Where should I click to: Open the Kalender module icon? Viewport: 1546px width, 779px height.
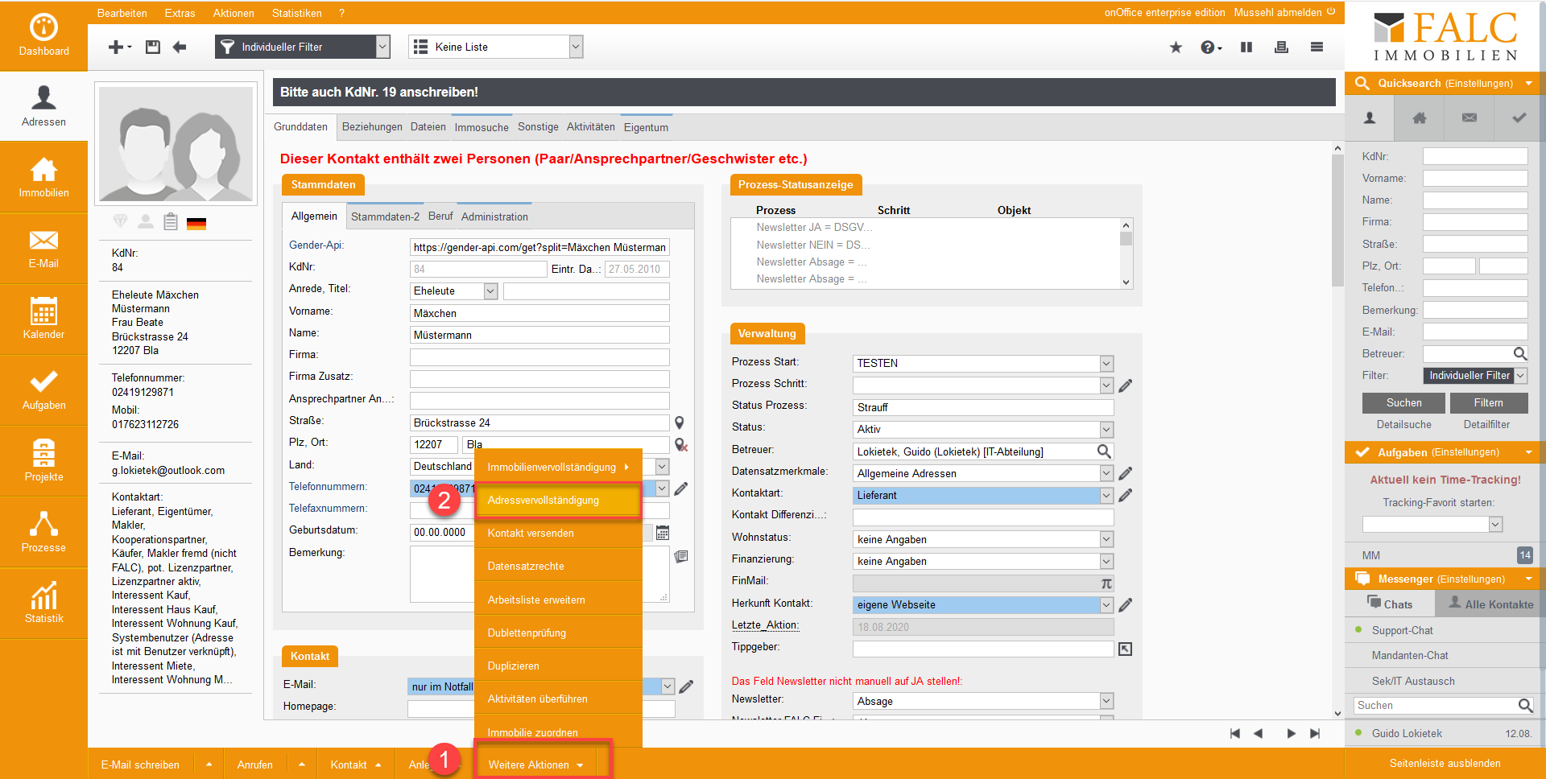click(43, 319)
